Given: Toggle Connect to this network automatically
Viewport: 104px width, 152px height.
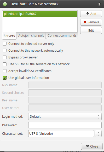Looking at the screenshot, I should pos(5,51).
